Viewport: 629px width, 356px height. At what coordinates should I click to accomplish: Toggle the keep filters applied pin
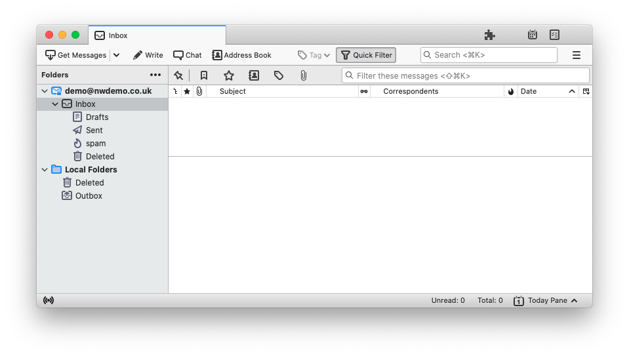click(178, 75)
